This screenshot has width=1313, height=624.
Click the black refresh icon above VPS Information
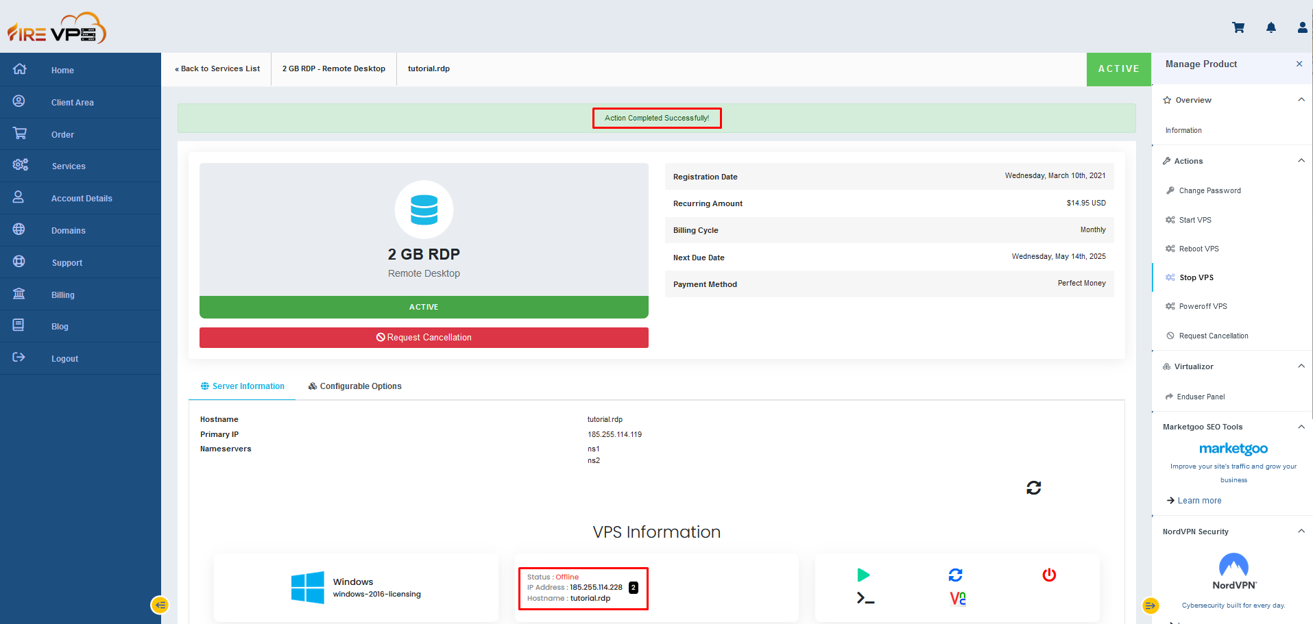tap(1034, 488)
